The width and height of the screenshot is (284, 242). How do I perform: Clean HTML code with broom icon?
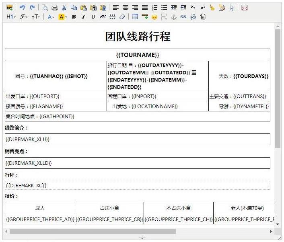pyautogui.click(x=212, y=8)
